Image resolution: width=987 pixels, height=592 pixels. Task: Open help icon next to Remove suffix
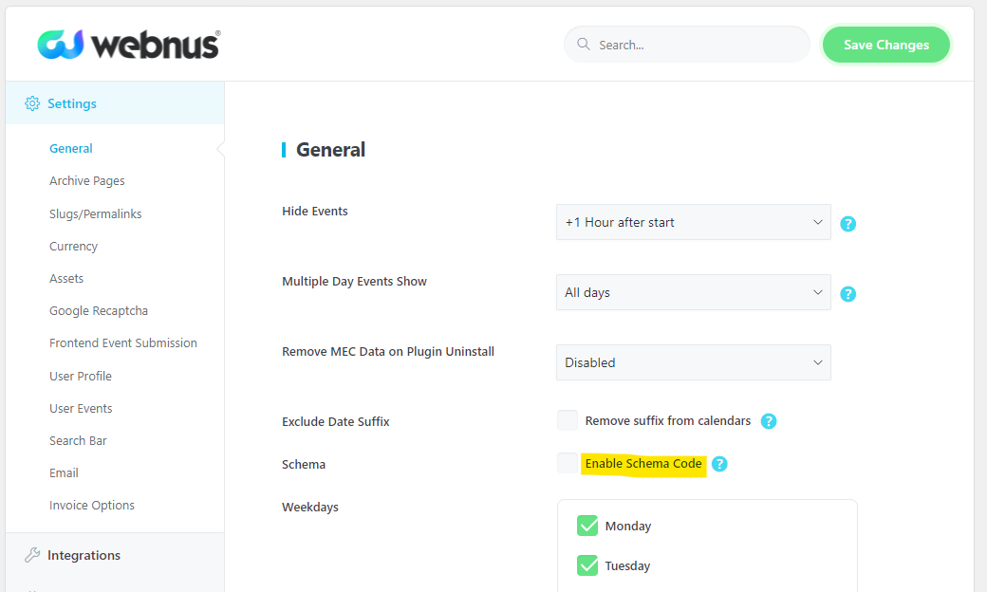click(x=769, y=421)
